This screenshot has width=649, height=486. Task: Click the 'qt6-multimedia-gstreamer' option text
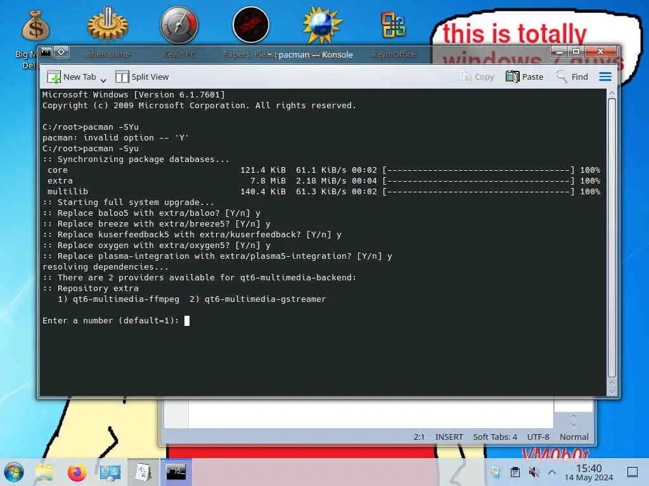tap(265, 299)
